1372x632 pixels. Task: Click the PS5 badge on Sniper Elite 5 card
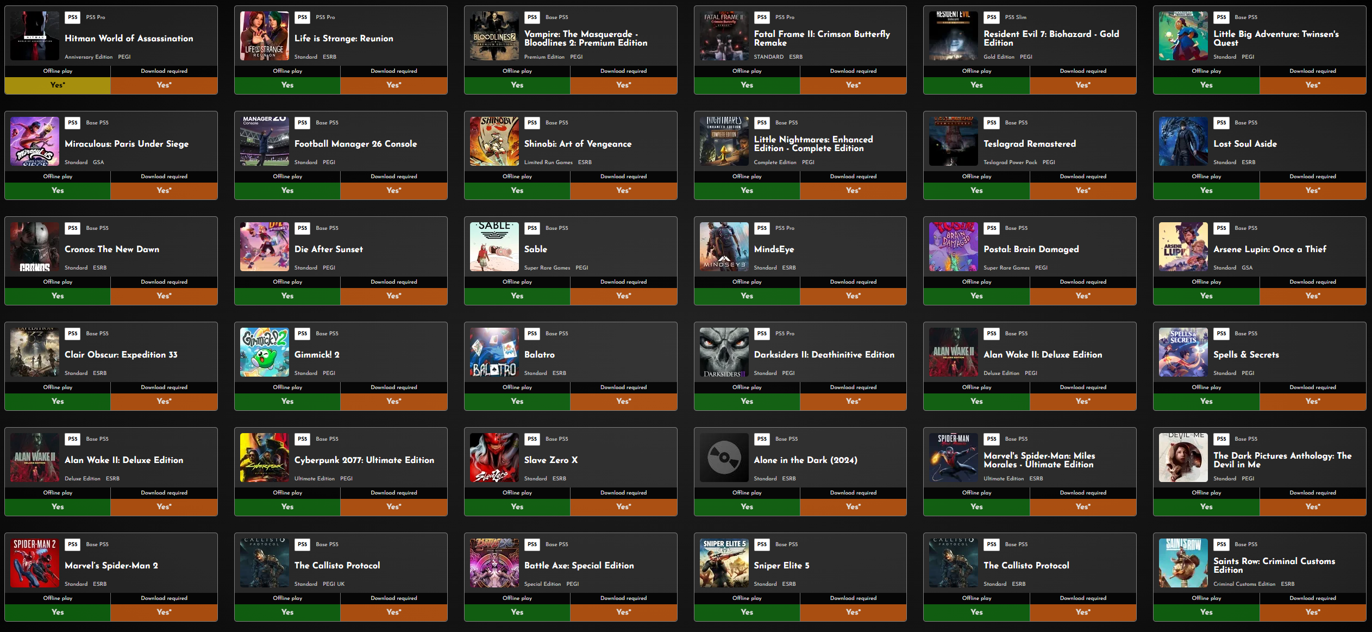762,545
